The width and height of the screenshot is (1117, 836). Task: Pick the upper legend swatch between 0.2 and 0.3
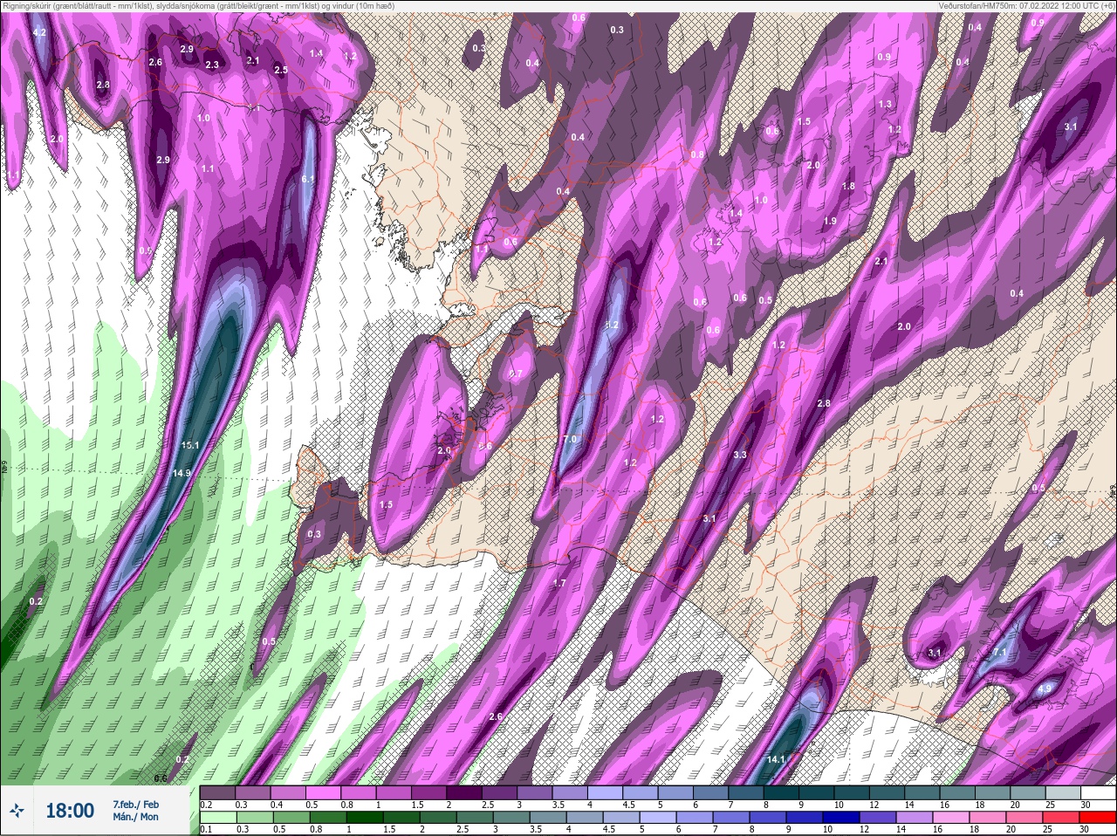click(217, 793)
